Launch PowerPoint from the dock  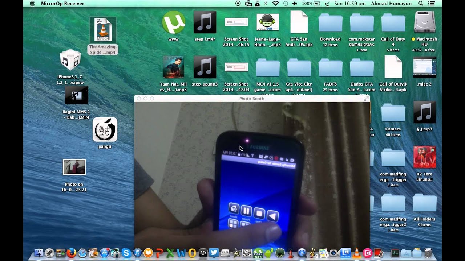pos(159,253)
